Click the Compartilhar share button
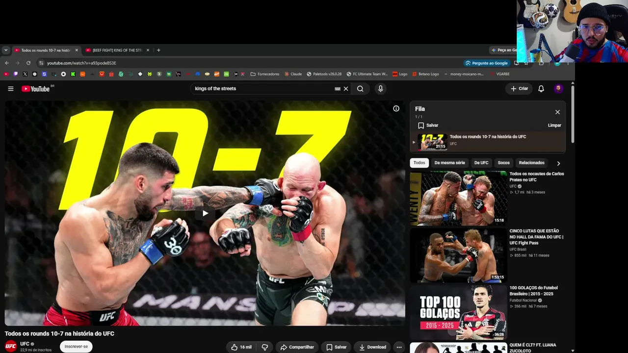628x353 pixels. pyautogui.click(x=297, y=347)
